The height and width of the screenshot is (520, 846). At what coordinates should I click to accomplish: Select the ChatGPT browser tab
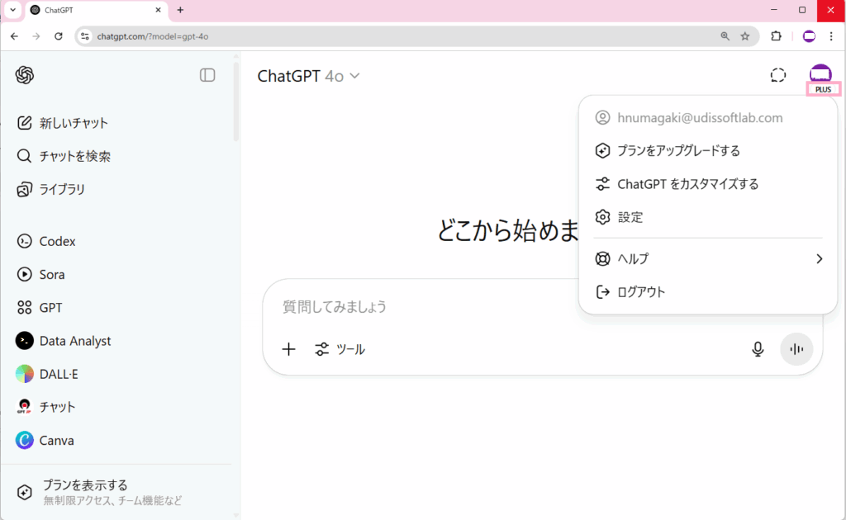96,10
